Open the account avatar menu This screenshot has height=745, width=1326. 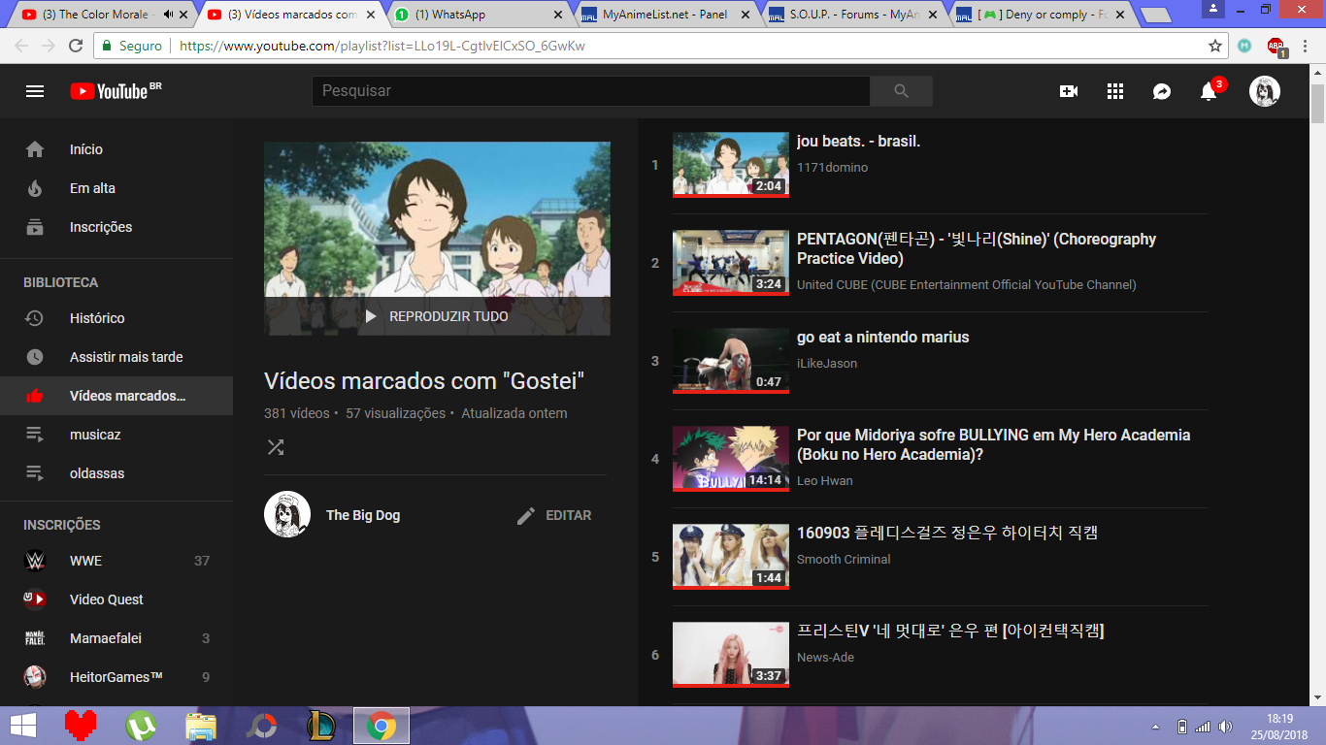[1264, 91]
